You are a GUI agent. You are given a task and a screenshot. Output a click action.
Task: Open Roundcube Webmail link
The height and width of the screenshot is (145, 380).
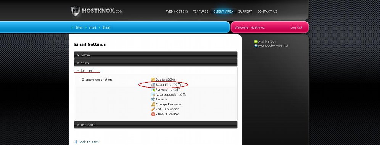[x=273, y=46]
